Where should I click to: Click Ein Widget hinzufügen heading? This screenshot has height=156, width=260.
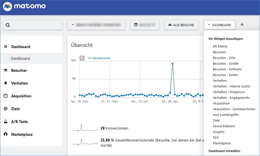tap(225, 39)
